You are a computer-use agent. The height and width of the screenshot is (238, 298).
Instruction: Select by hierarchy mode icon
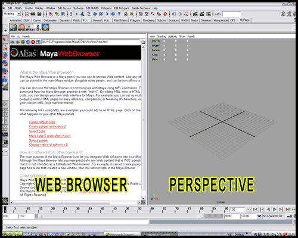[51, 14]
